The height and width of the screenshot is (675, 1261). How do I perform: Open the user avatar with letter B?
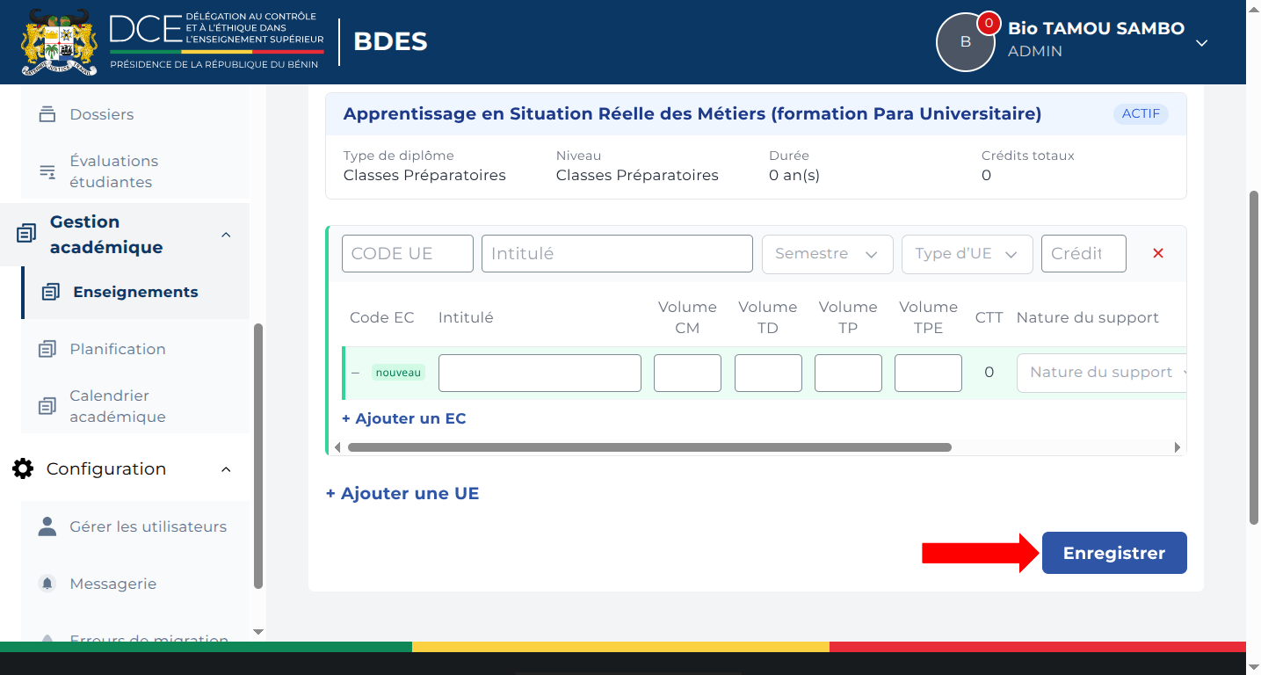[965, 42]
